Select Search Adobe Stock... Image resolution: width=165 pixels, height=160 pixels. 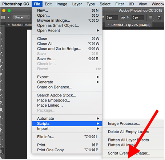pyautogui.click(x=67, y=95)
